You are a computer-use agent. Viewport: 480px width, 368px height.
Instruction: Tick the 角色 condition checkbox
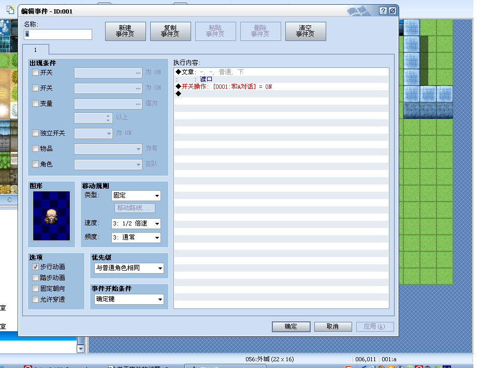(36, 164)
